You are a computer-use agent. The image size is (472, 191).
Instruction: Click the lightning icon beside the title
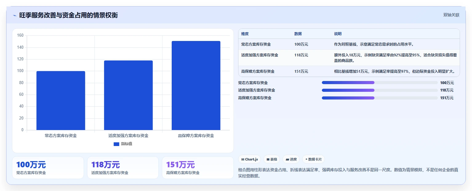(14, 15)
